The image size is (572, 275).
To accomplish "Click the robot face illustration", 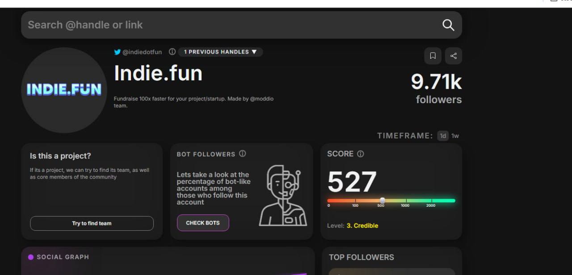I will click(x=283, y=195).
